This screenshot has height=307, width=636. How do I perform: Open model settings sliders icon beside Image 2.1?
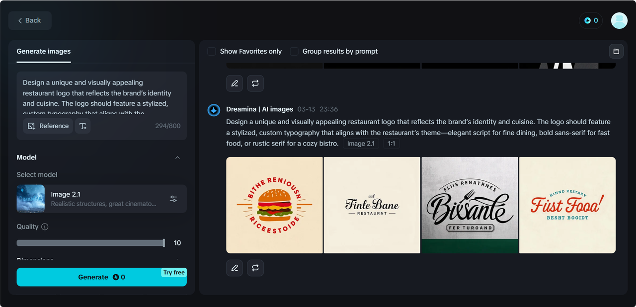pyautogui.click(x=173, y=199)
